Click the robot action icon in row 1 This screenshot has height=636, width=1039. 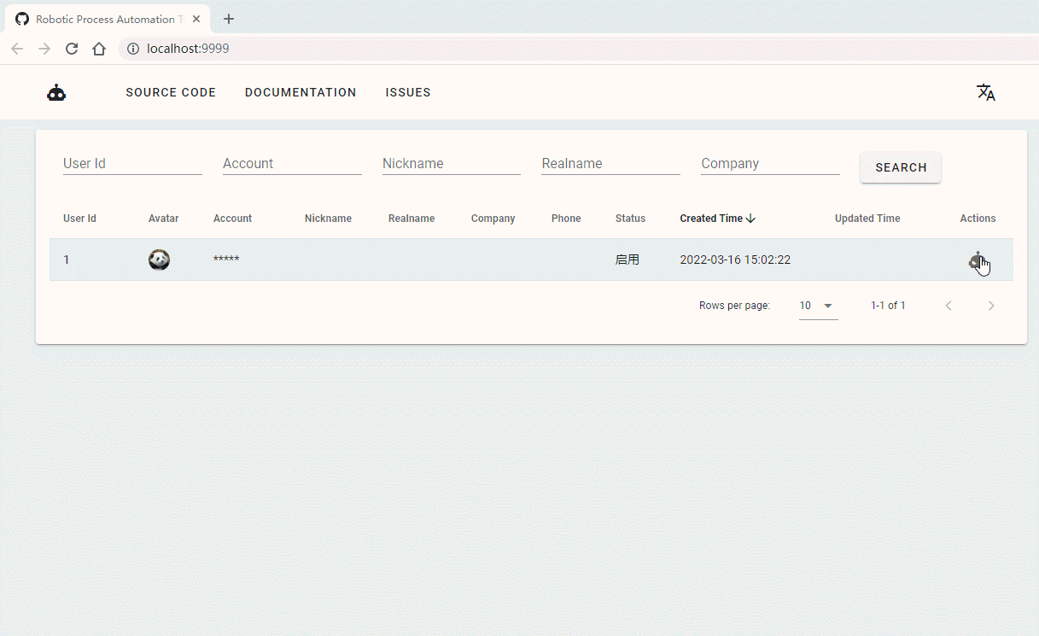point(978,260)
